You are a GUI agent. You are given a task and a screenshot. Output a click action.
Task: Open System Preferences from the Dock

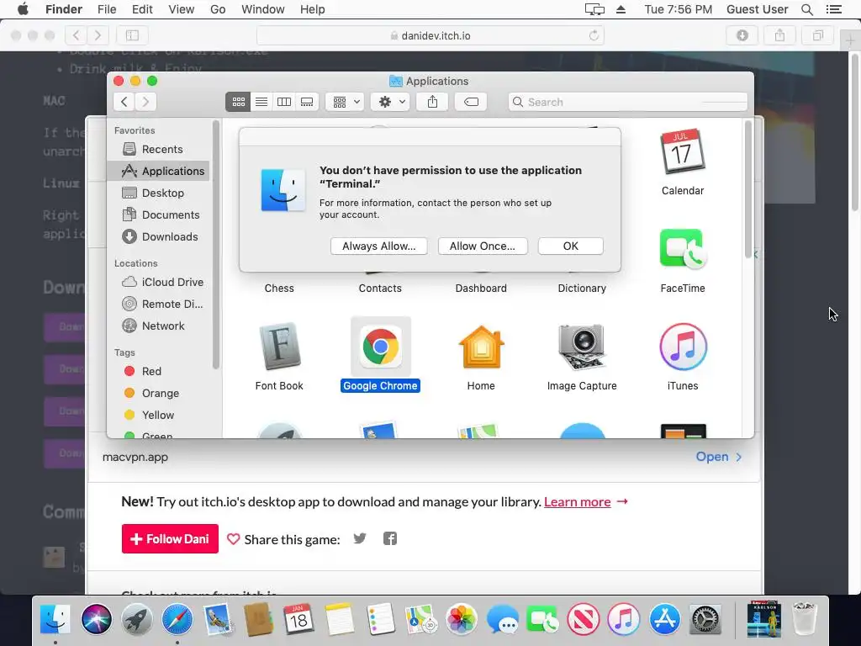point(705,619)
